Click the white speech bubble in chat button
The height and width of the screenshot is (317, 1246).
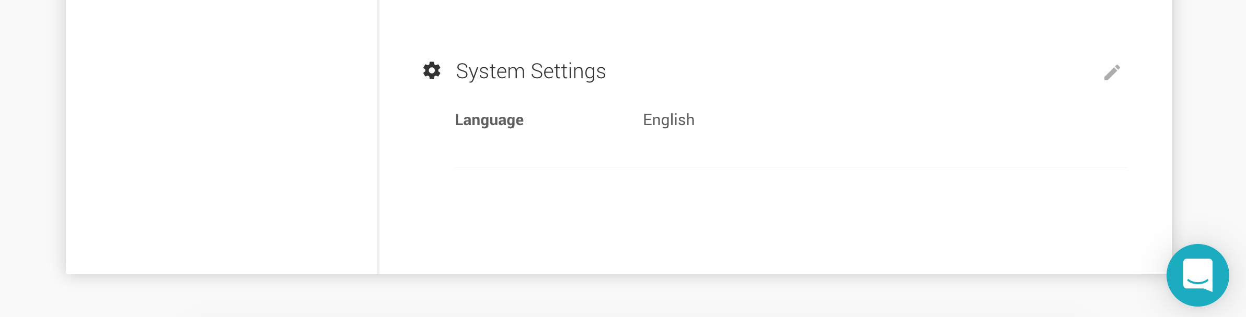click(x=1198, y=274)
